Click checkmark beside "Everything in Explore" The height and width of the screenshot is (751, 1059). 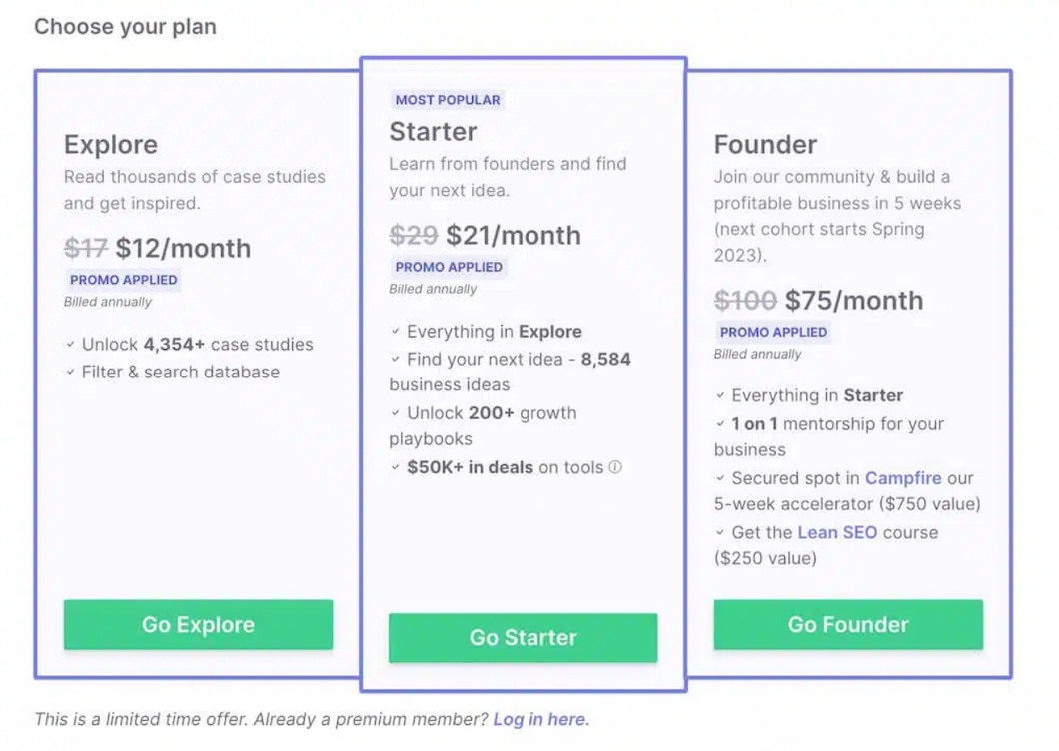point(396,332)
